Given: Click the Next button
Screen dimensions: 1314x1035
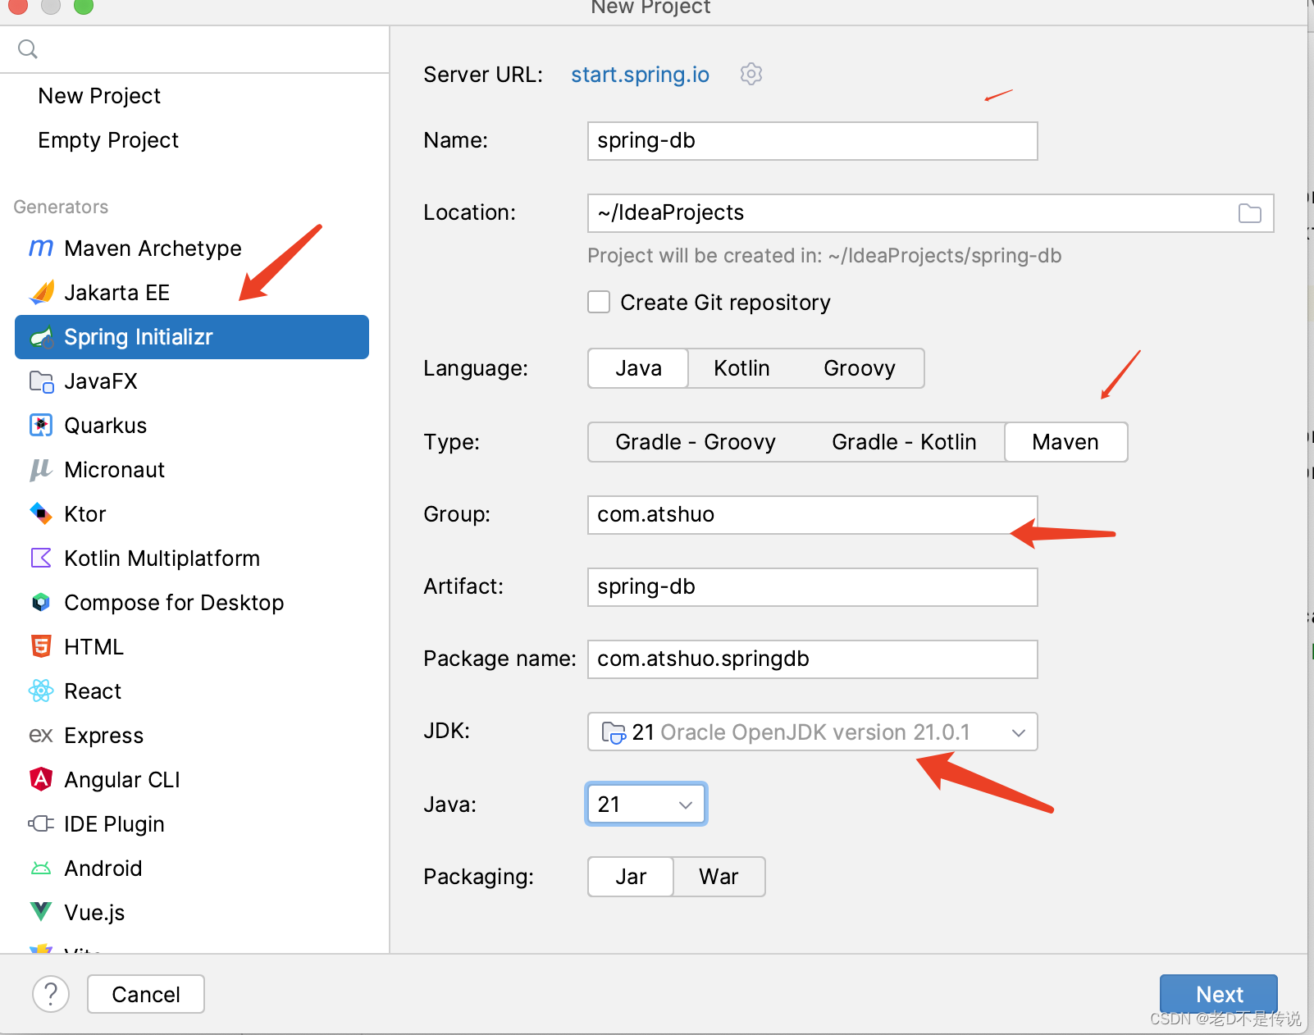Looking at the screenshot, I should pyautogui.click(x=1219, y=994).
